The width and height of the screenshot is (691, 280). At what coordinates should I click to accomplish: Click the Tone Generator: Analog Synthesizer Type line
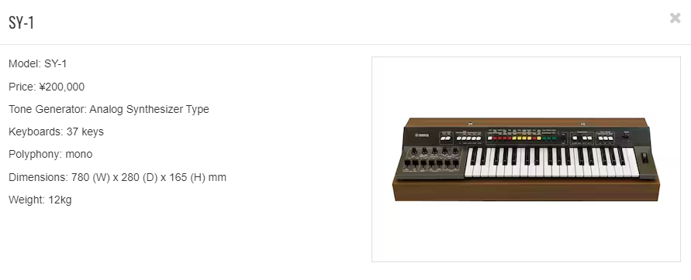tap(109, 109)
